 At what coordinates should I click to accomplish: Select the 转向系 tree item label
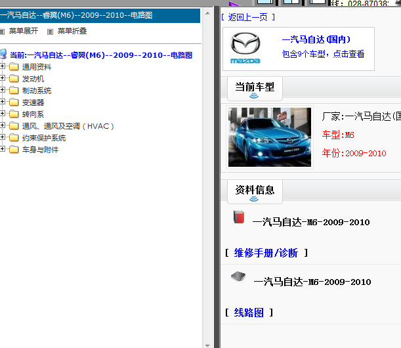pyautogui.click(x=33, y=114)
